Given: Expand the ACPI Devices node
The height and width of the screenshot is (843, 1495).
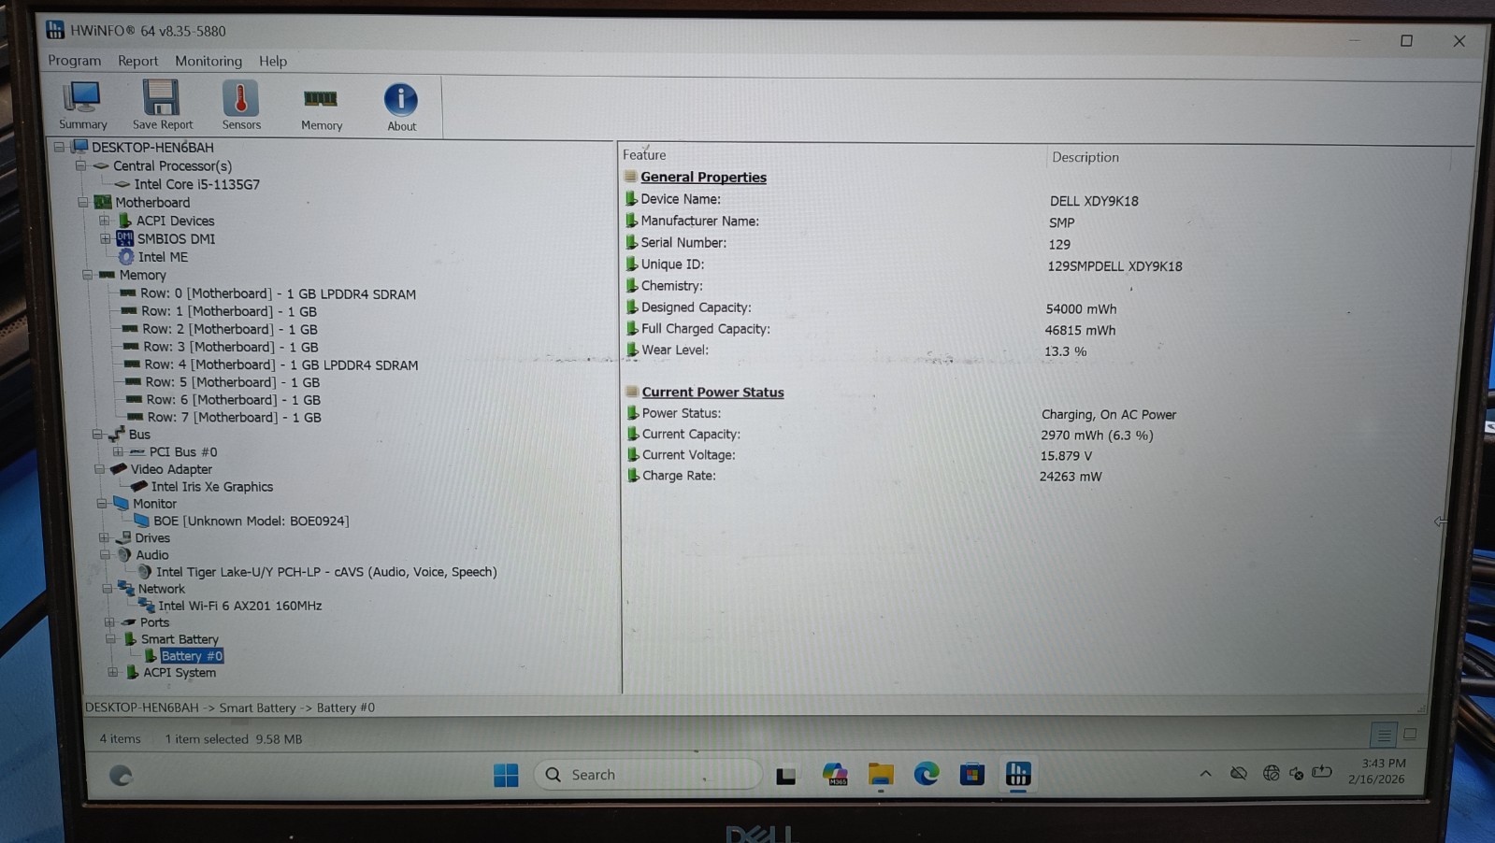Looking at the screenshot, I should coord(104,221).
